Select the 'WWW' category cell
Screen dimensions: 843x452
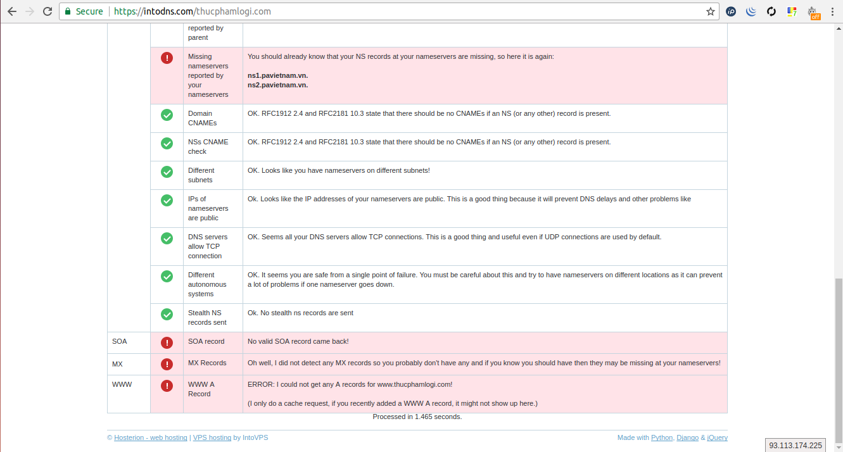click(x=129, y=394)
